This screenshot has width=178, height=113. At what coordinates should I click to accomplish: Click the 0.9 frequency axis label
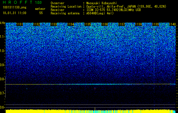[3, 65]
